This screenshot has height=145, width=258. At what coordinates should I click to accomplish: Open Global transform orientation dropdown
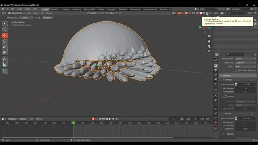93,13
